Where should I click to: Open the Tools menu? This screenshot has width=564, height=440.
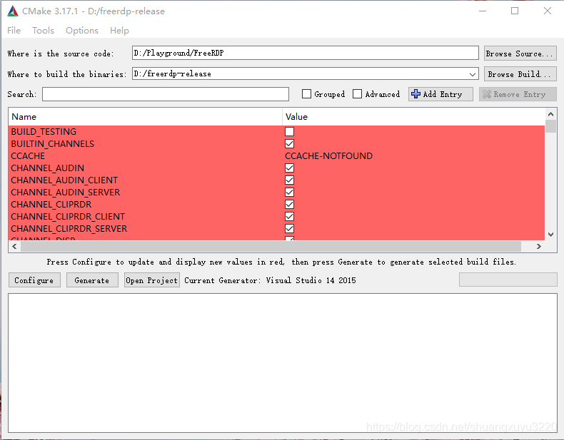(43, 30)
